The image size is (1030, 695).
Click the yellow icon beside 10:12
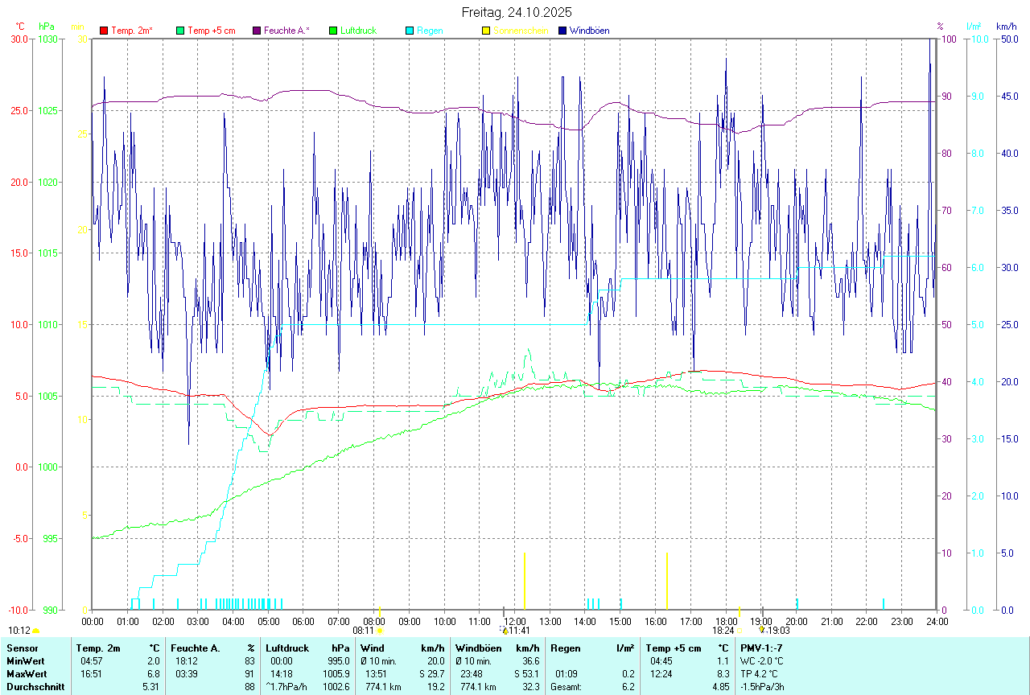coord(36,631)
